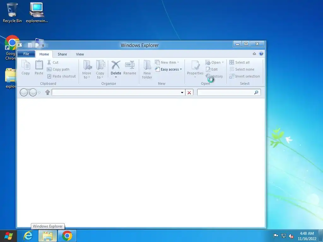
Task: Go up one level with Up arrow
Action: (48, 92)
